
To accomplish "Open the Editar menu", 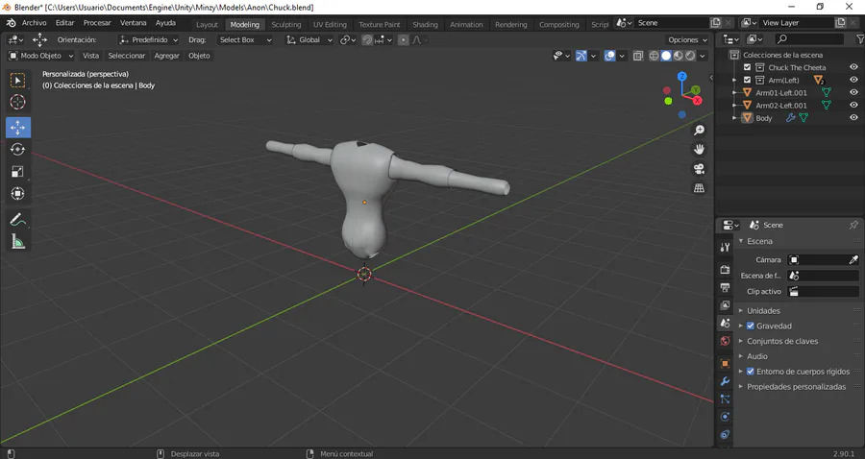I will point(64,23).
